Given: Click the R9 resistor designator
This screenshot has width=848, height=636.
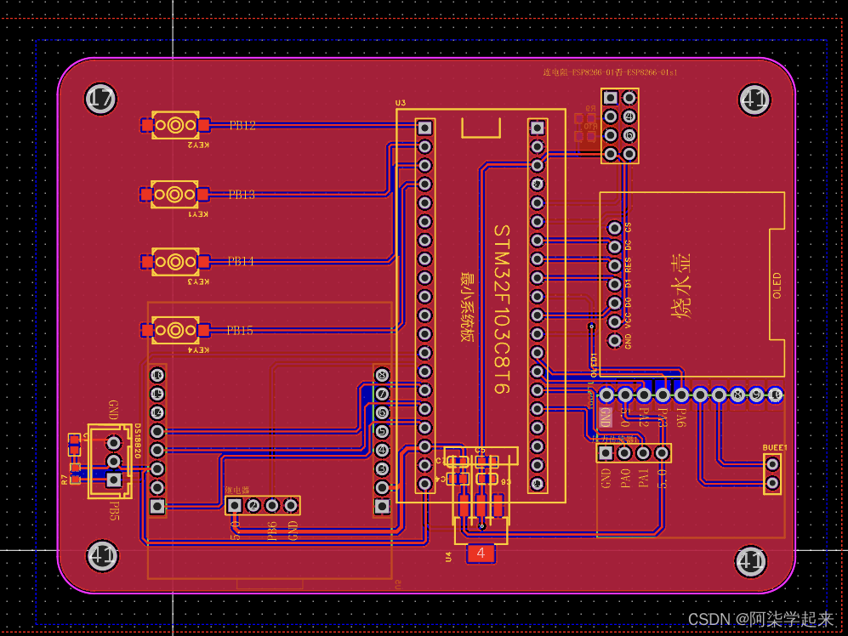Looking at the screenshot, I should click(590, 109).
